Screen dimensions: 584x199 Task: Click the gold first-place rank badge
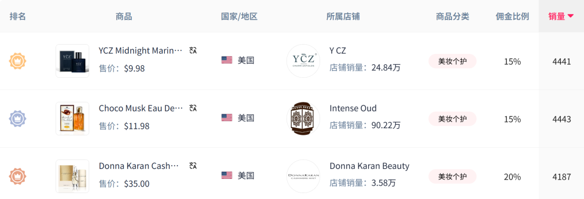tap(17, 61)
